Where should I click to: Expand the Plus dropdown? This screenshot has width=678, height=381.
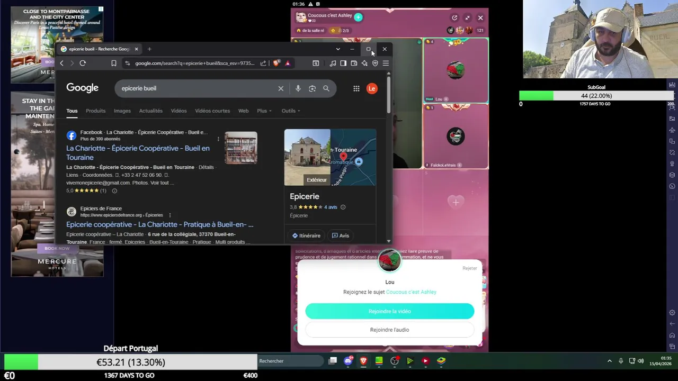pyautogui.click(x=264, y=111)
